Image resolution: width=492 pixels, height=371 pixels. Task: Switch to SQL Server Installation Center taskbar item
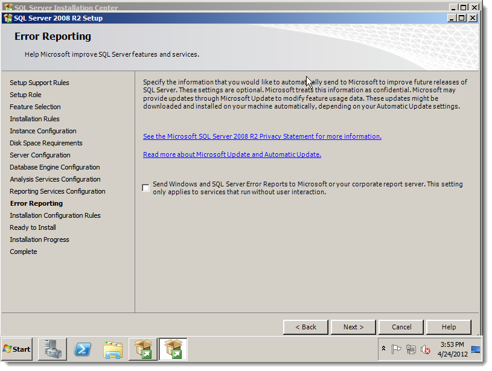[143, 349]
